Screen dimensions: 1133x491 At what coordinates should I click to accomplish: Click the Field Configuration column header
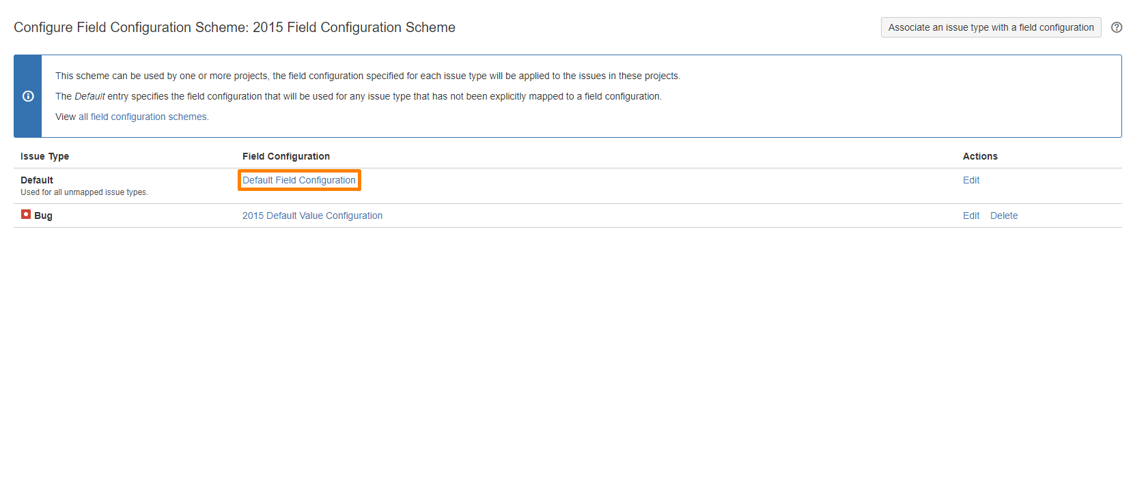286,156
